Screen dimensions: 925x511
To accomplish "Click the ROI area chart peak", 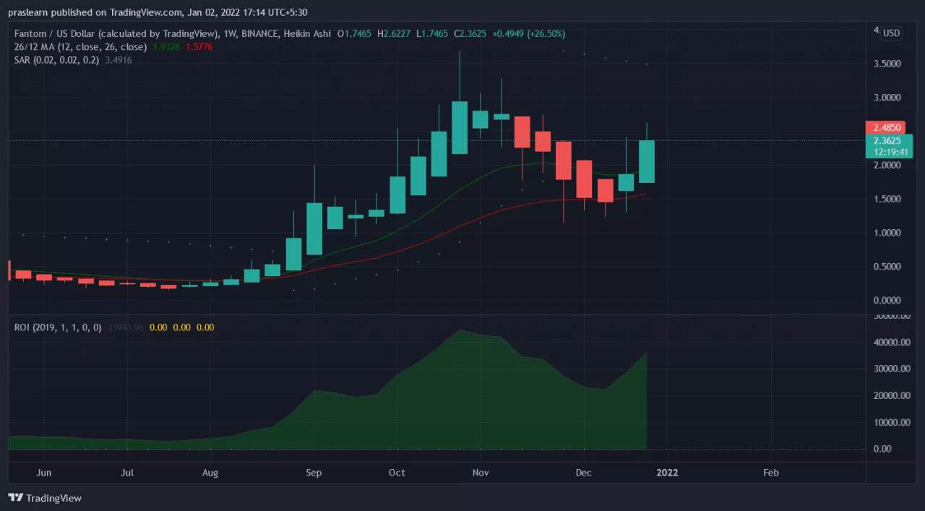I will click(460, 330).
